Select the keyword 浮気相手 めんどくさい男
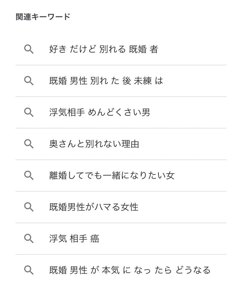The image size is (242, 286). [100, 112]
